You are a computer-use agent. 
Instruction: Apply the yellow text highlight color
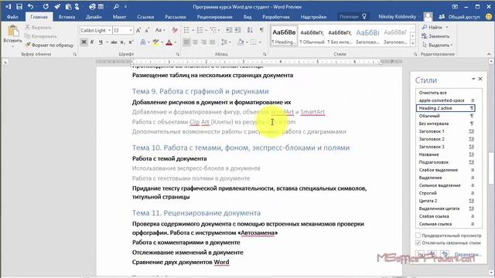(x=155, y=42)
